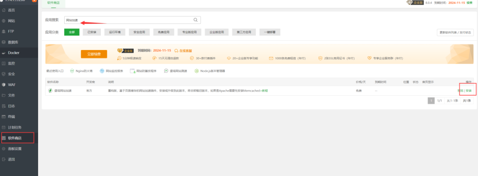
Task: Open the 软件商店 software store icon
Action: pyautogui.click(x=4, y=138)
